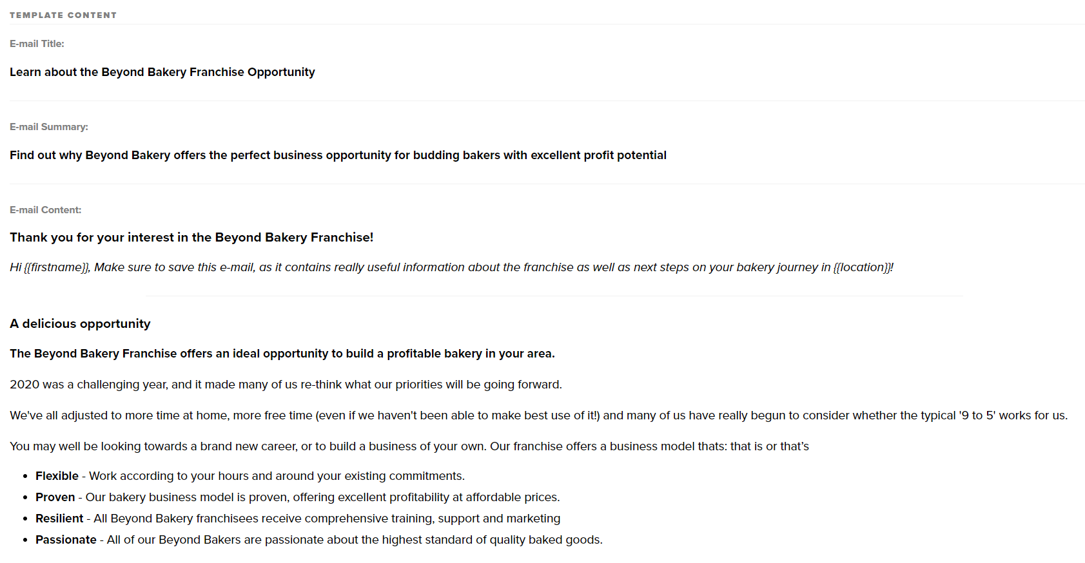Click the 'Thank you for your interest' heading
The image size is (1085, 563).
point(191,238)
